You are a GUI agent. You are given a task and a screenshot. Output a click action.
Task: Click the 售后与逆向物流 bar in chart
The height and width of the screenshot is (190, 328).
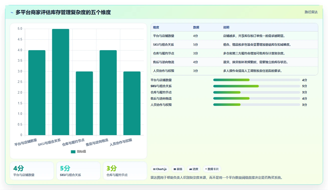point(108,93)
